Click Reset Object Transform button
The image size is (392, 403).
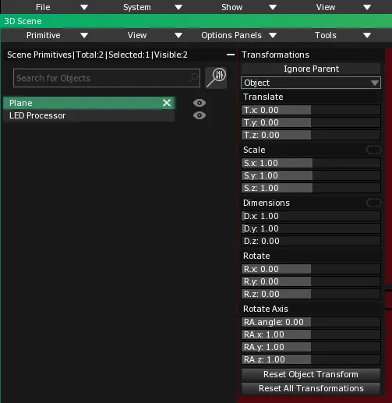pos(311,374)
